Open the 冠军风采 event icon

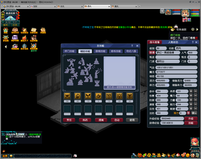pos(15,30)
